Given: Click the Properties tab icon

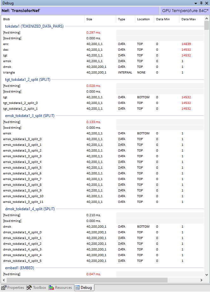Looking at the screenshot, I should tap(4, 288).
